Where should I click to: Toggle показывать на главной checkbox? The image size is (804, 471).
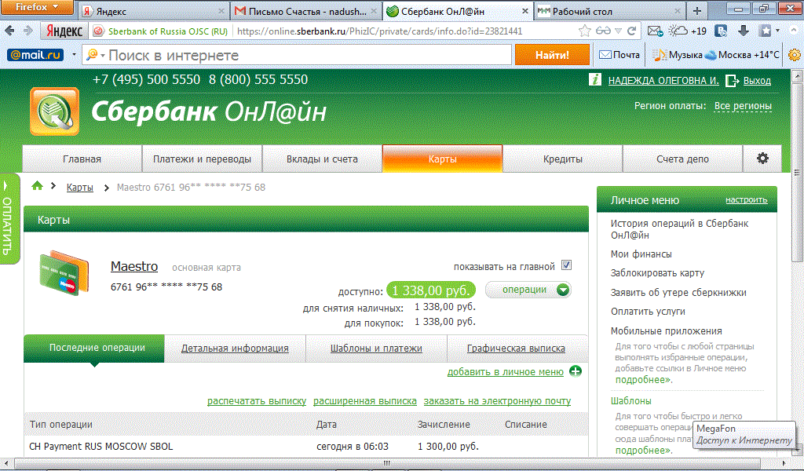[566, 265]
